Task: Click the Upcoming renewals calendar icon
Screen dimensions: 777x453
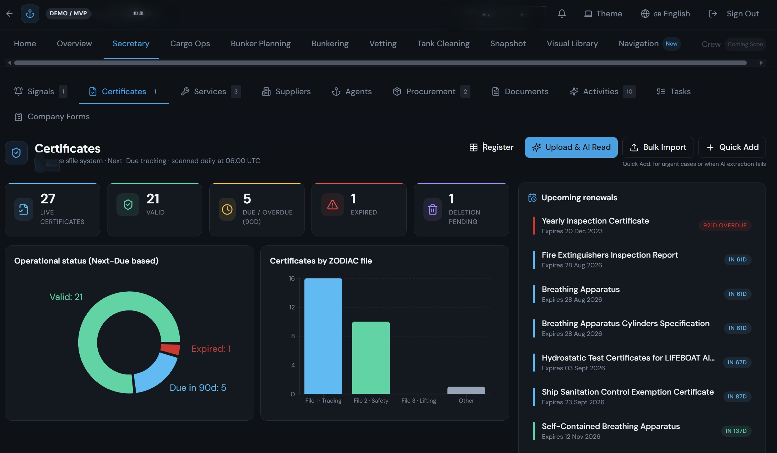Action: pyautogui.click(x=532, y=197)
